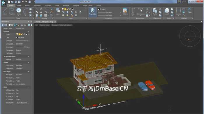Open the linetype By Layer dropdown in ribbon
The height and width of the screenshot is (114, 204).
point(120,12)
